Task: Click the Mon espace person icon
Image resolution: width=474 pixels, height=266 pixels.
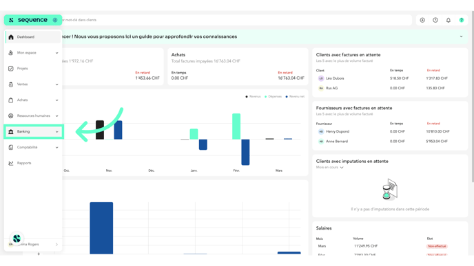Action: click(11, 53)
